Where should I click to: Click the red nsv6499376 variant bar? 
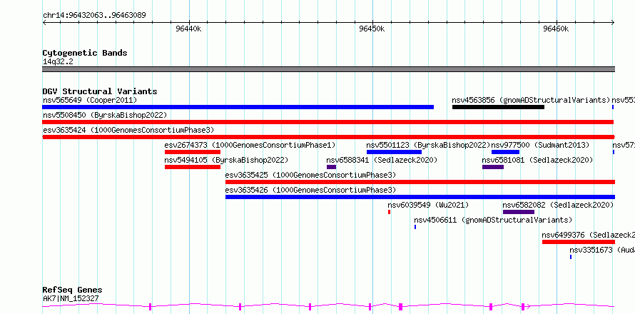click(579, 242)
